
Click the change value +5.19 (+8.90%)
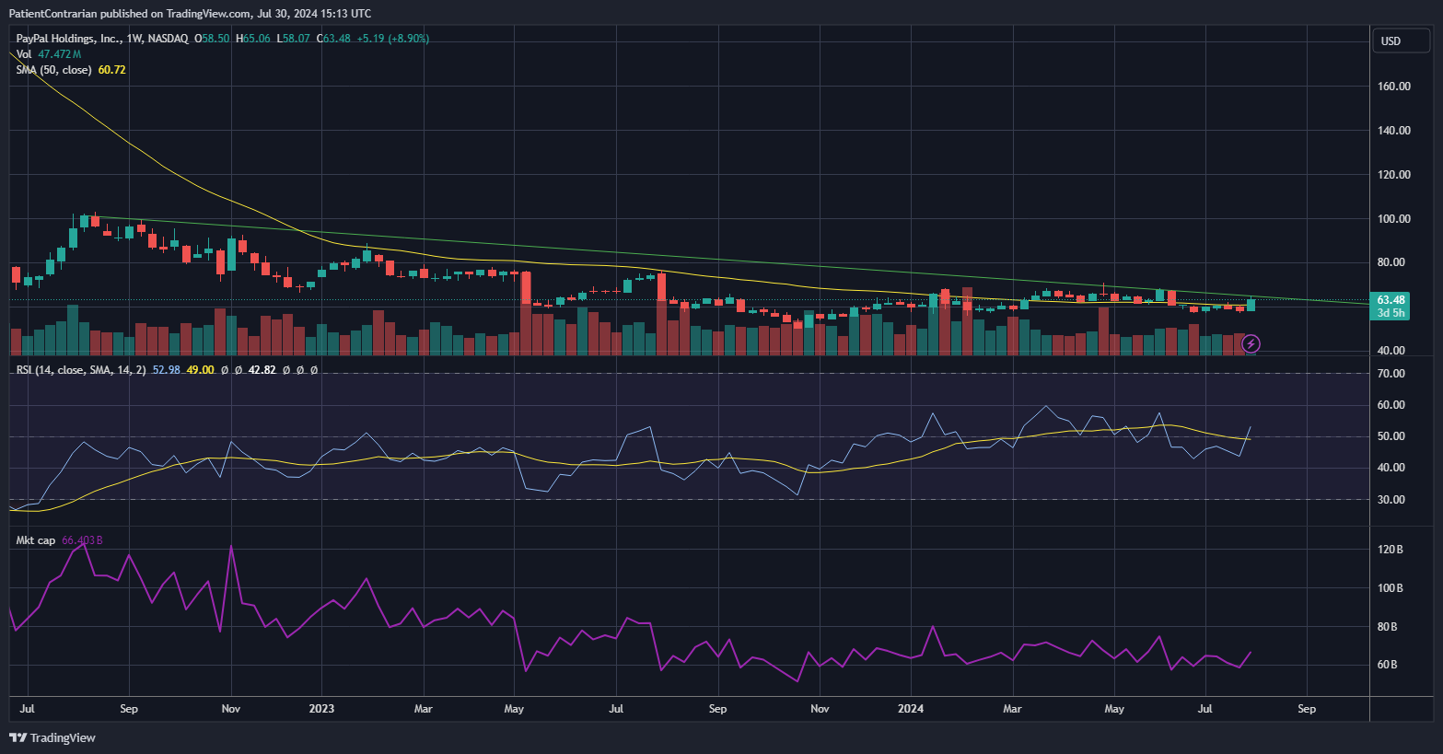coord(393,39)
